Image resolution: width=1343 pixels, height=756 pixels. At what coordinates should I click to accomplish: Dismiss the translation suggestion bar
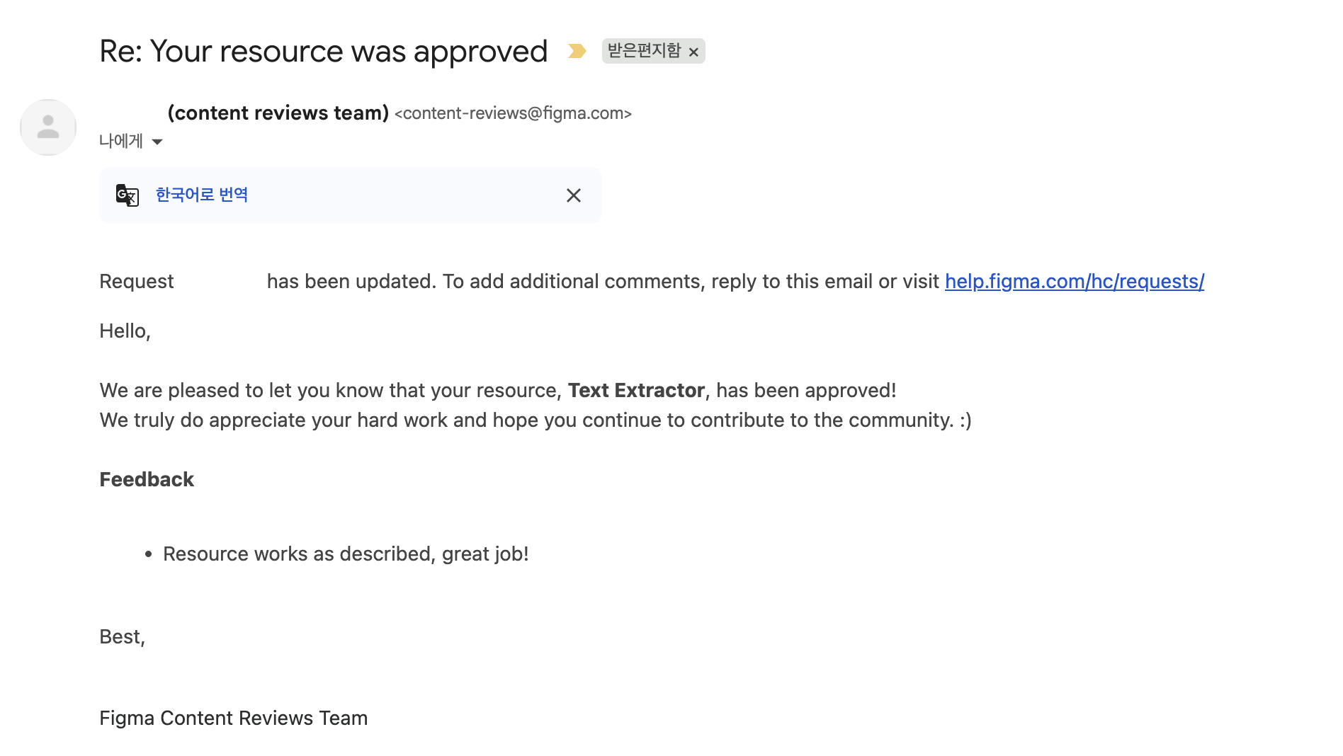[574, 195]
